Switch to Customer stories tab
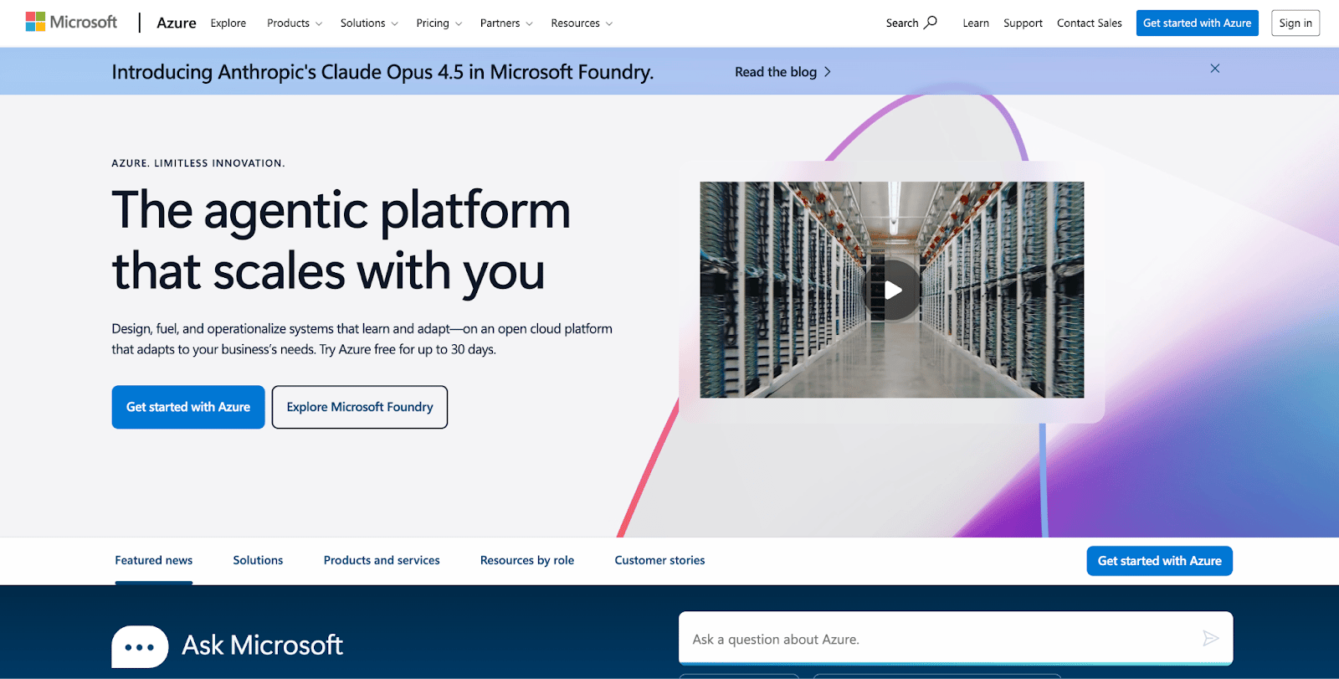This screenshot has width=1339, height=679. pos(659,560)
